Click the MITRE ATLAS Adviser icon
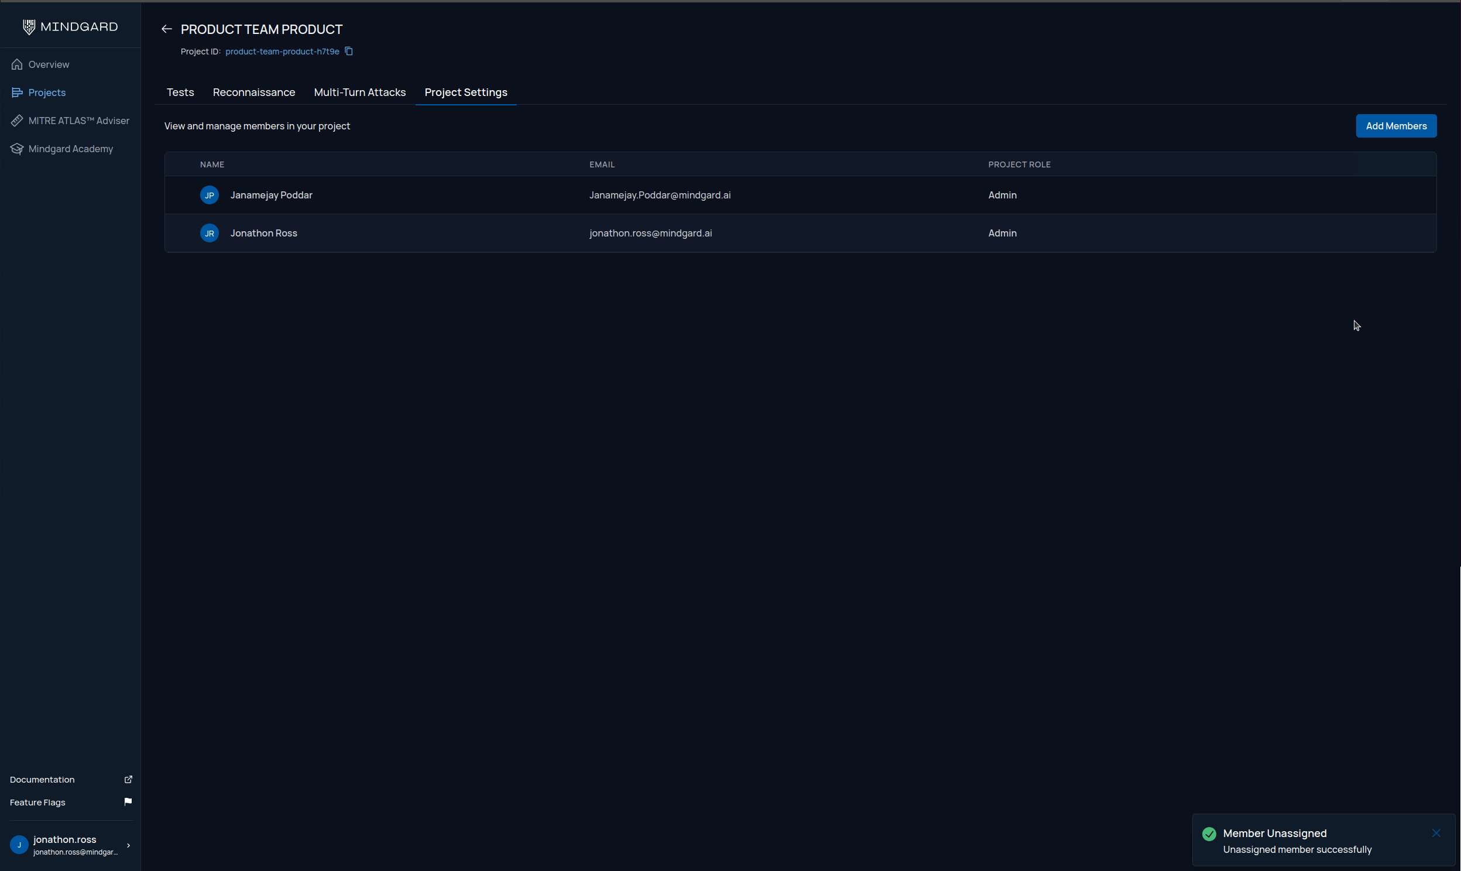This screenshot has height=871, width=1461. 17,121
